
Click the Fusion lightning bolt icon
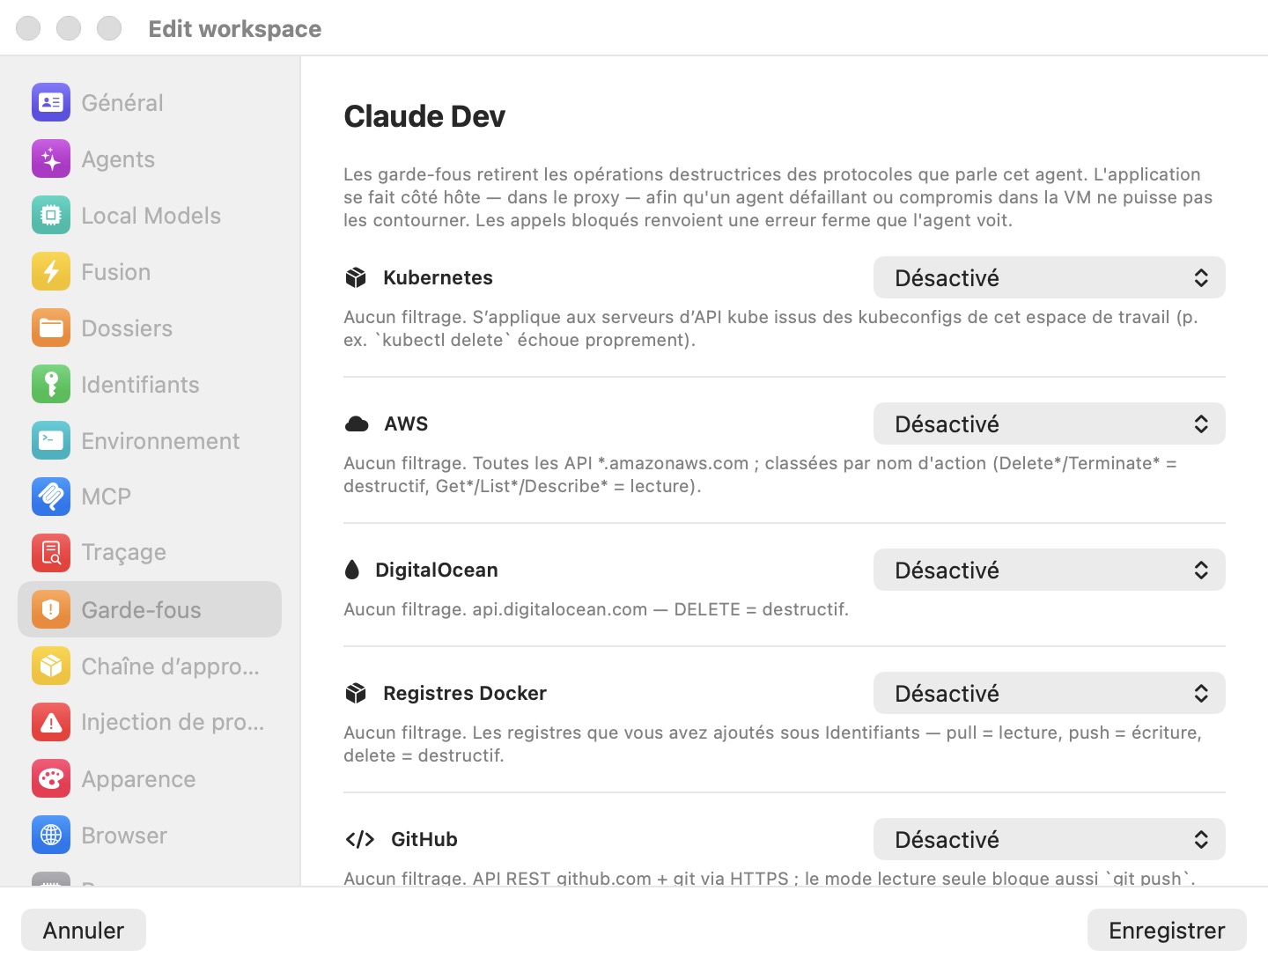(51, 272)
